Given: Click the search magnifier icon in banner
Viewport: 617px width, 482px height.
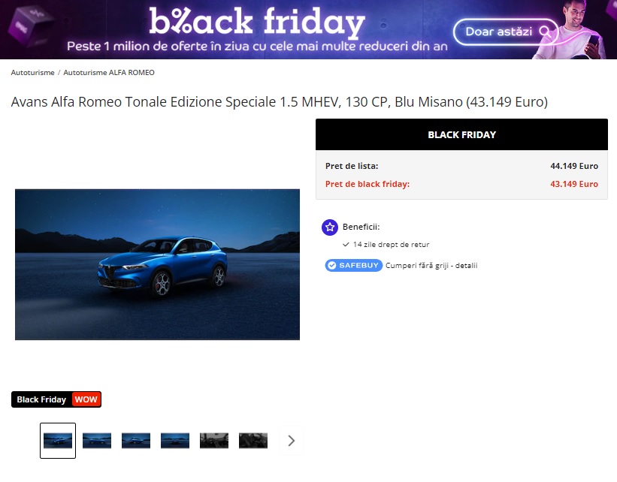Looking at the screenshot, I should click(x=546, y=32).
